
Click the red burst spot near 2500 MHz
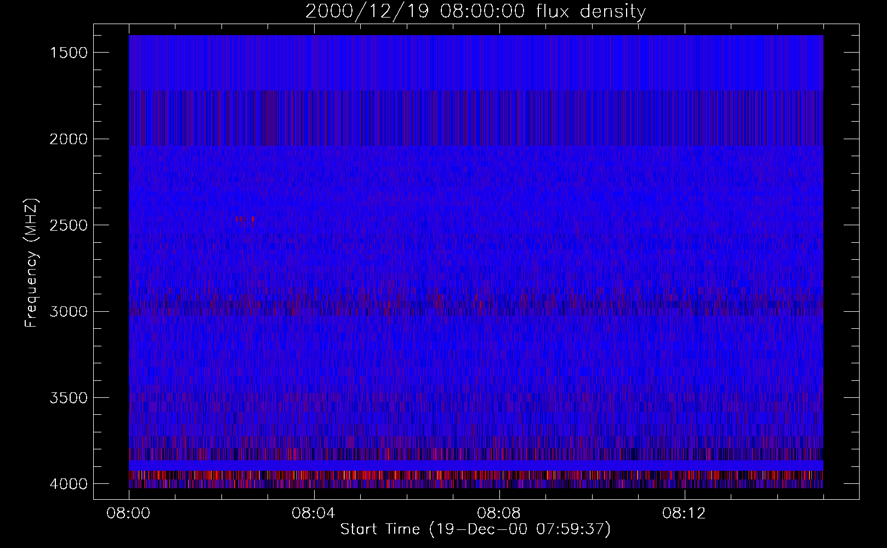(245, 219)
